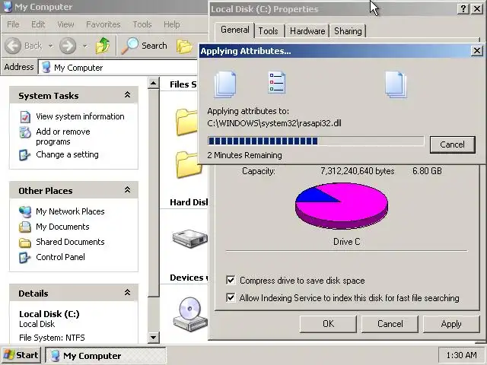Toggle Allow Indexing Service checkbox
Screen dimensions: 487x365
231,298
